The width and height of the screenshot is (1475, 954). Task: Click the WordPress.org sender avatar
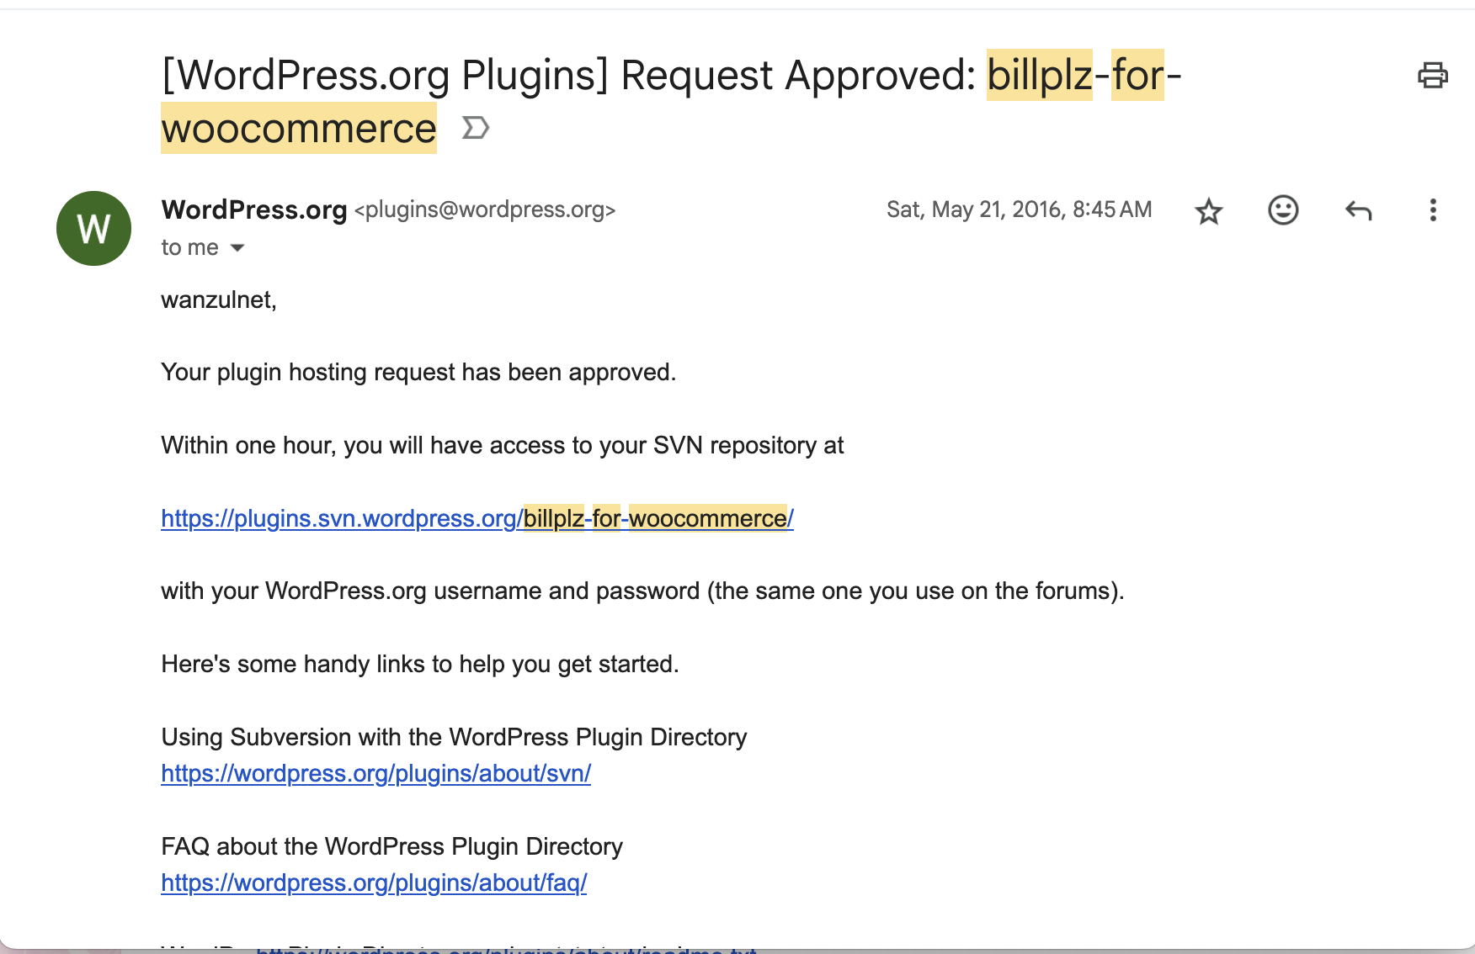pyautogui.click(x=93, y=228)
